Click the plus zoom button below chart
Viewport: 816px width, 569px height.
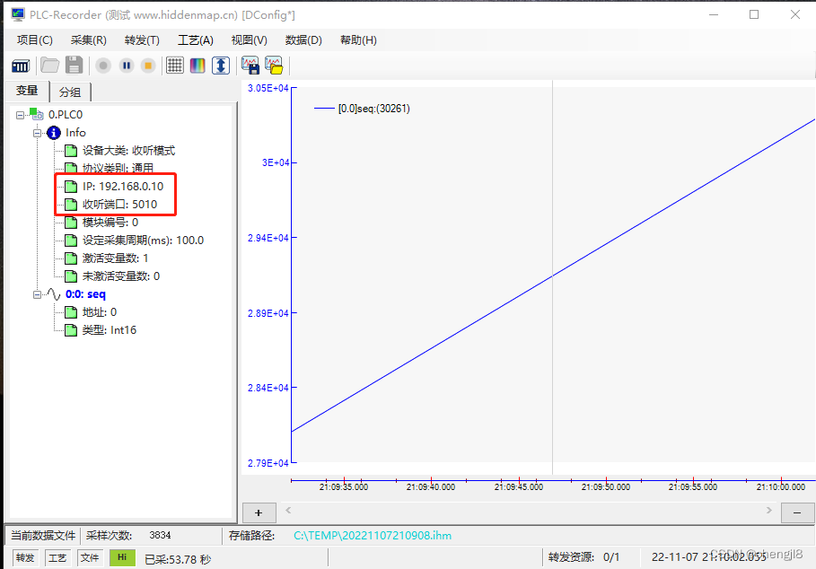[x=259, y=512]
